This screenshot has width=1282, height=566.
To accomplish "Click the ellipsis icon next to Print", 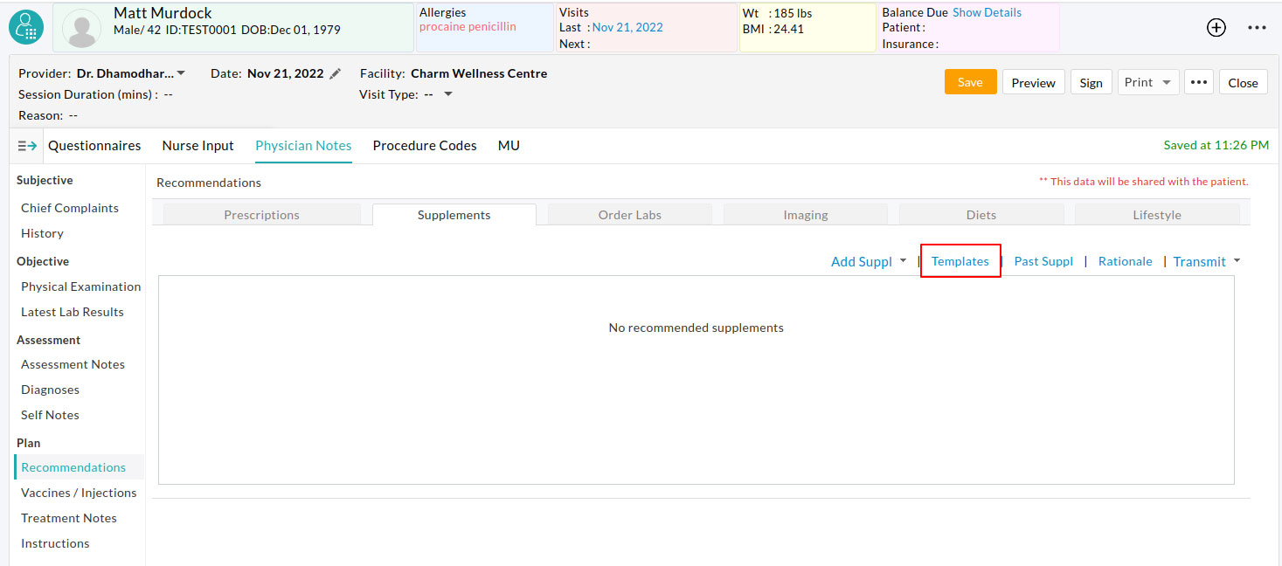I will 1198,81.
